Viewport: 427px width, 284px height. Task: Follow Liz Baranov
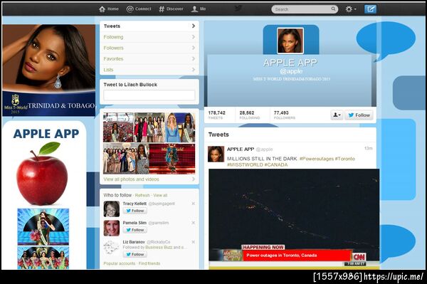point(135,254)
